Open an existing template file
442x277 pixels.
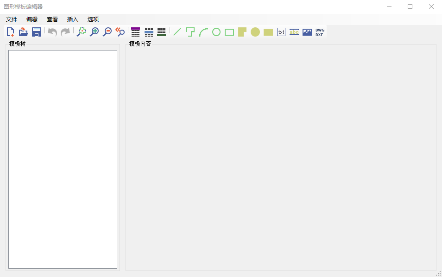pos(23,32)
